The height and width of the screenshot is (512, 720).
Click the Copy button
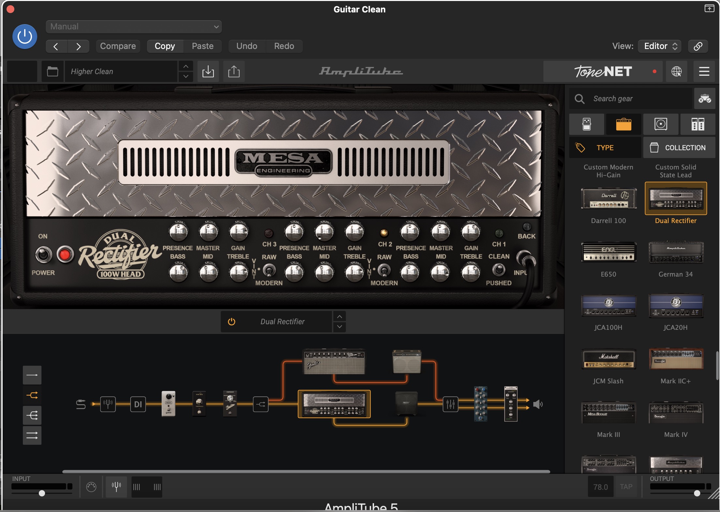click(x=165, y=46)
